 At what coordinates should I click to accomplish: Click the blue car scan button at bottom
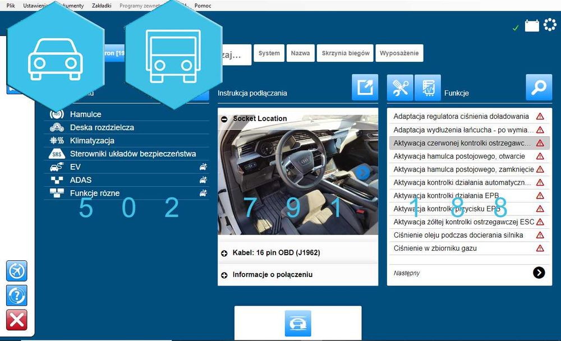coord(298,324)
